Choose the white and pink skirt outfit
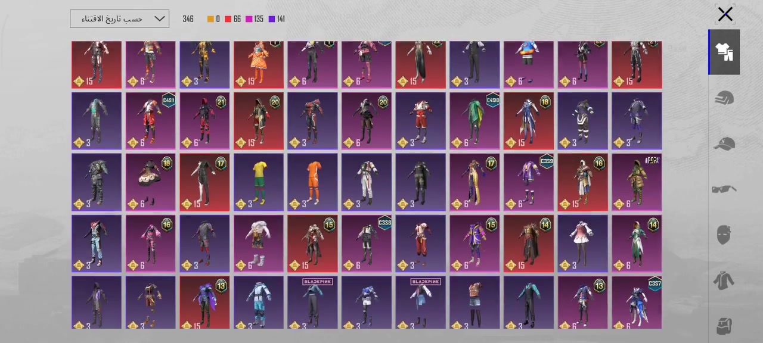The image size is (763, 343). pos(582,244)
